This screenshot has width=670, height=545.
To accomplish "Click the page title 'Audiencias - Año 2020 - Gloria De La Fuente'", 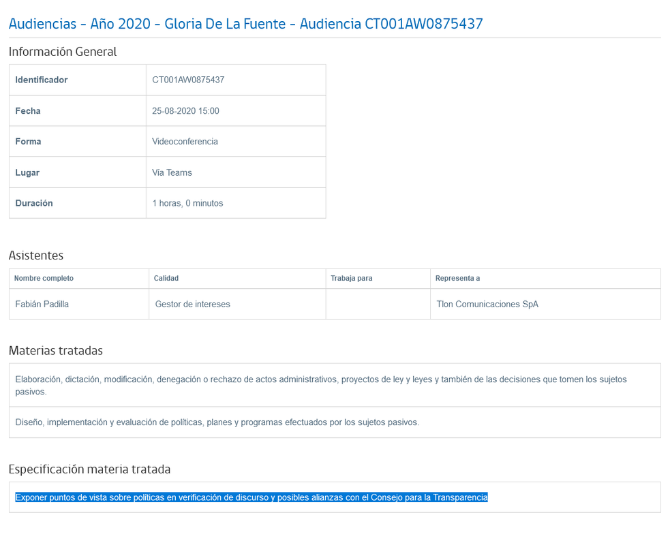I will pyautogui.click(x=245, y=24).
